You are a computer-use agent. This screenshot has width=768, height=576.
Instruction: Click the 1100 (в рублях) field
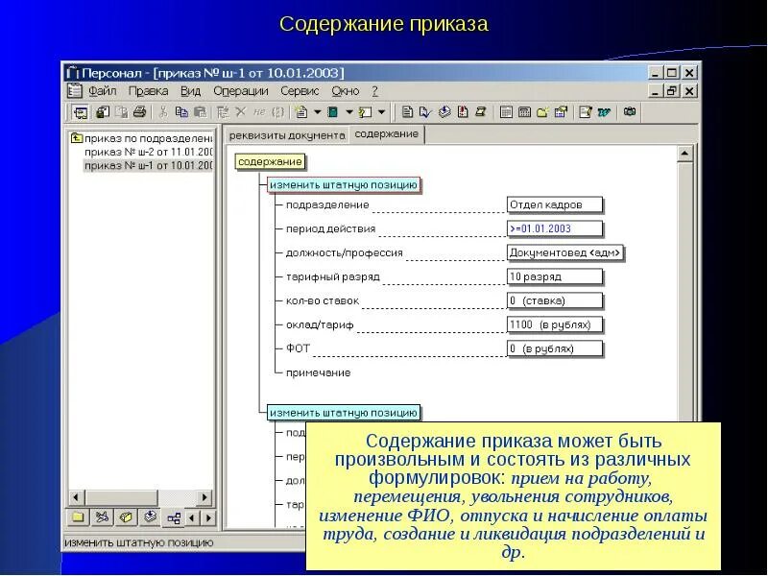(x=555, y=324)
